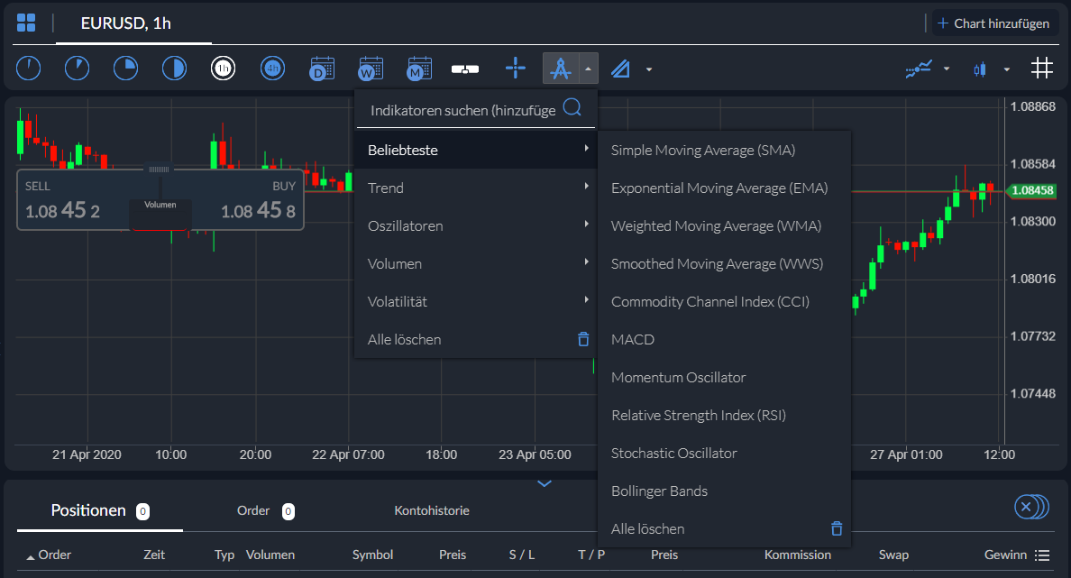Sort by the S / L column header
The height and width of the screenshot is (578, 1071).
[522, 555]
